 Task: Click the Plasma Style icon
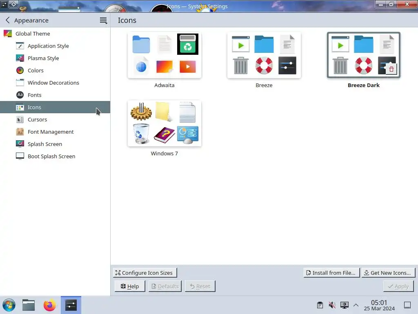[x=20, y=58]
